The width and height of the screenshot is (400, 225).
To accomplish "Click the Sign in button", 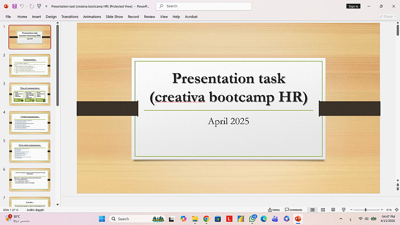I will (353, 6).
